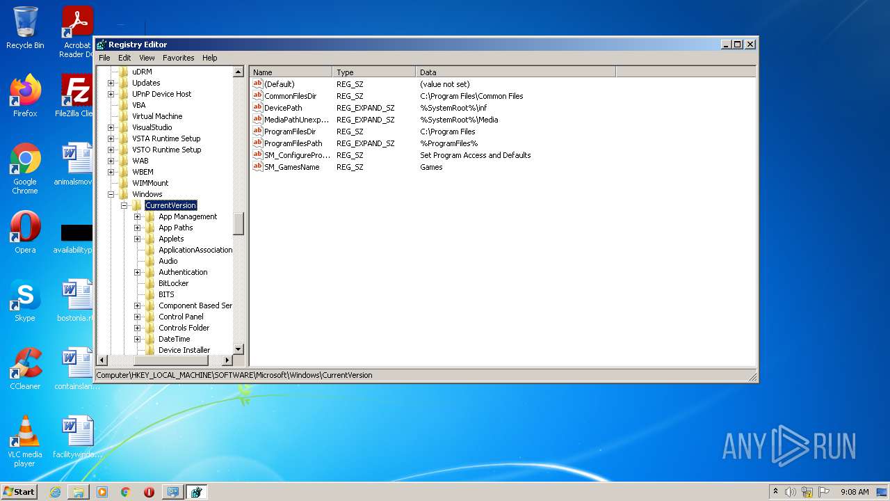Open the Favorites menu

pyautogui.click(x=179, y=58)
